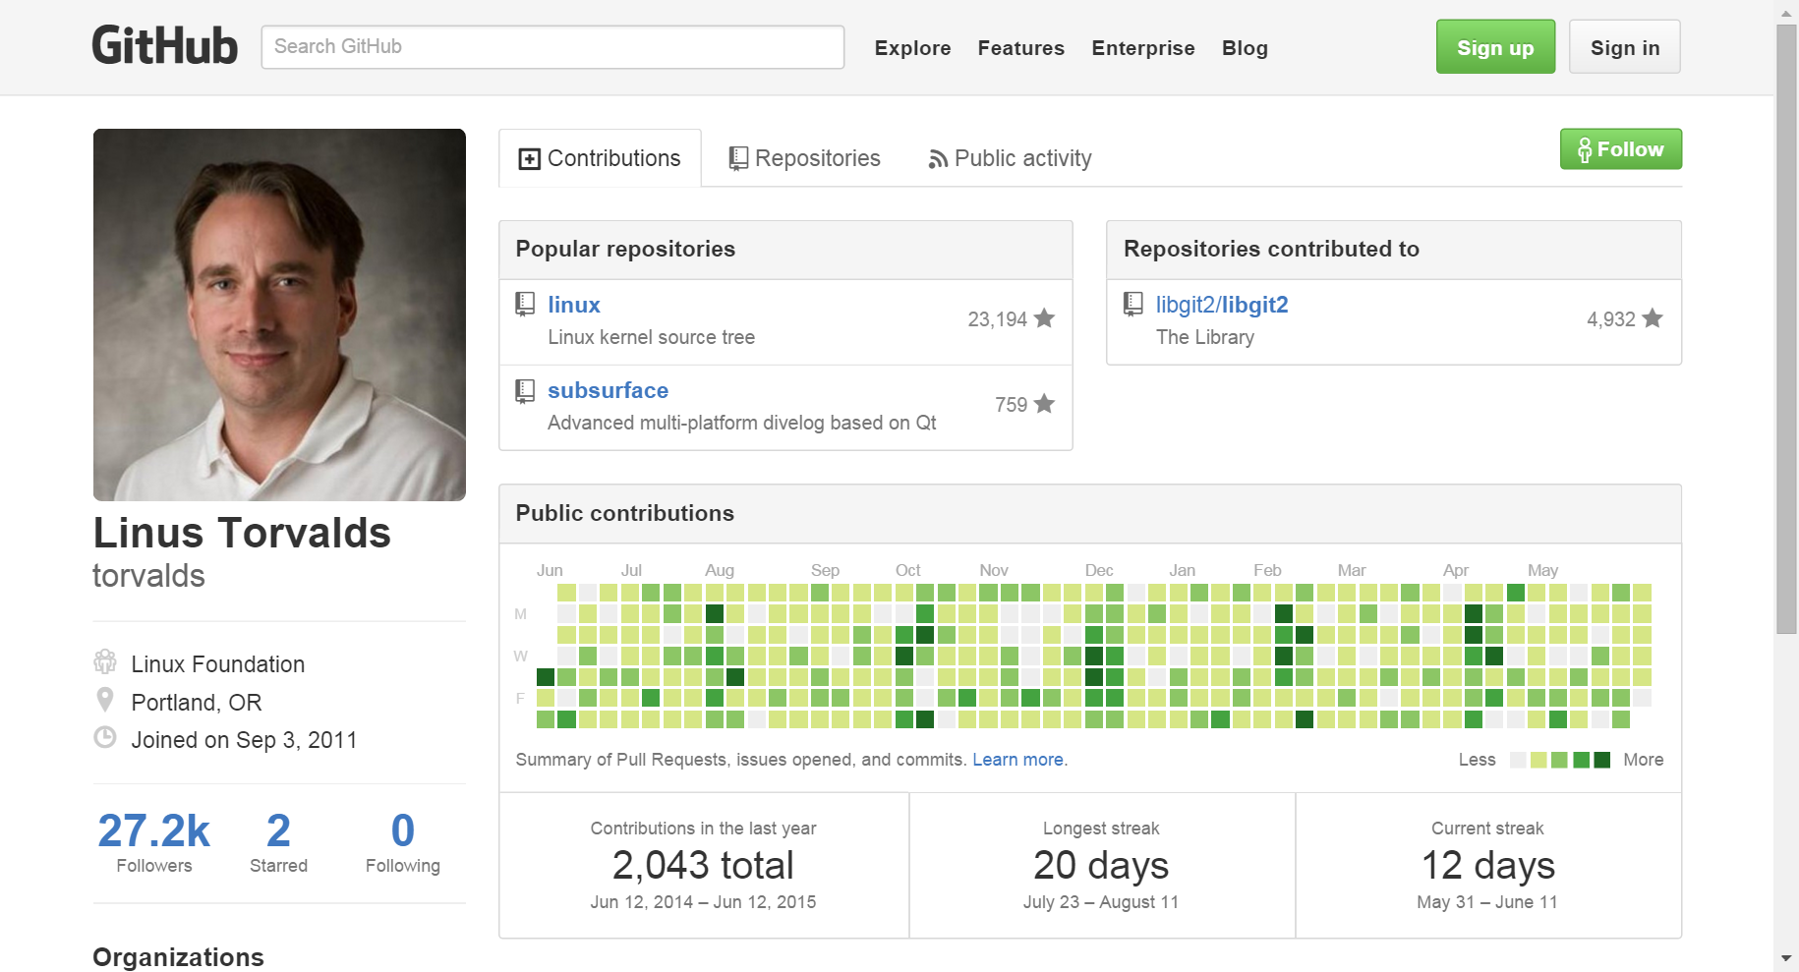This screenshot has width=1799, height=972.
Task: Switch to the Public activity tab
Action: click(1010, 158)
